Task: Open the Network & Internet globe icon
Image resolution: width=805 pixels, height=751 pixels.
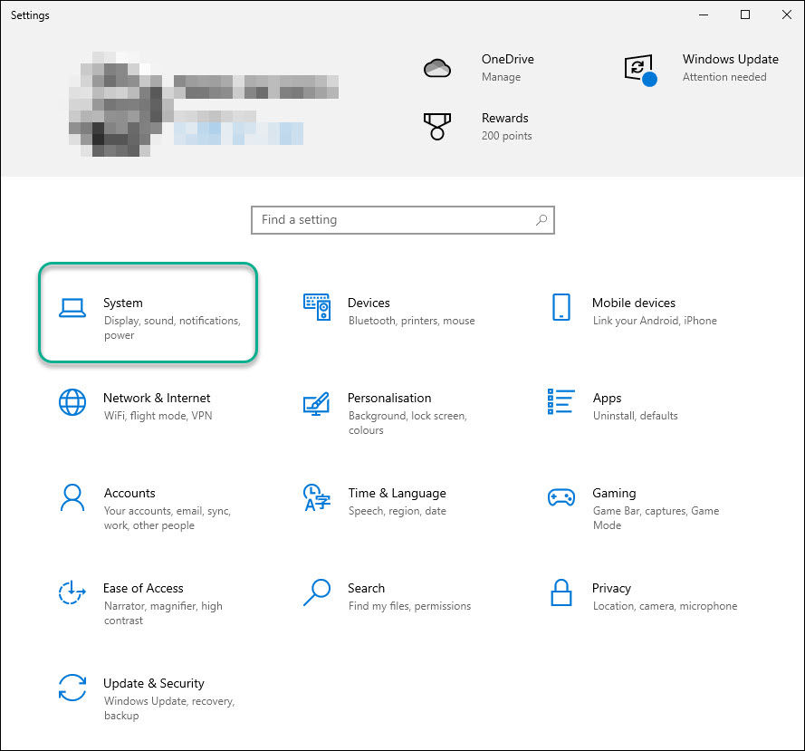Action: click(x=72, y=402)
